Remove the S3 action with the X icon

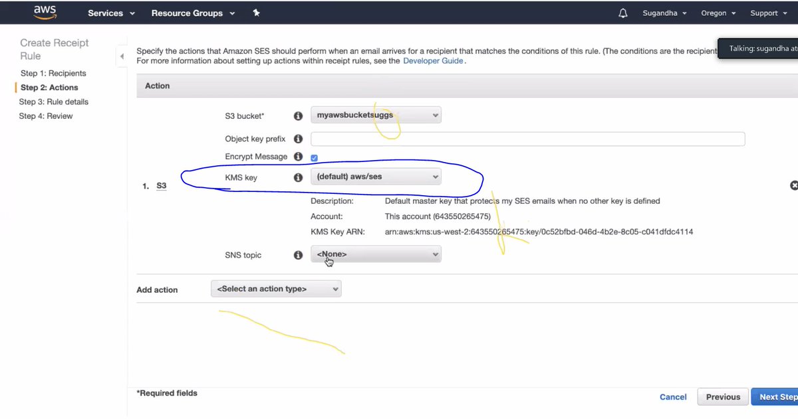pos(793,186)
